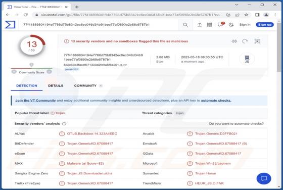The image size is (283, 190).
Task: Follow the Join the VT Community link
Action: coord(35,101)
